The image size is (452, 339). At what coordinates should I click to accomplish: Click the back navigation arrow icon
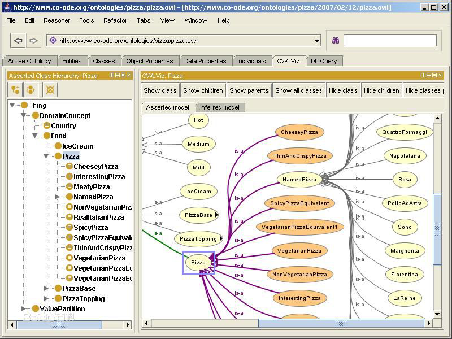[x=18, y=41]
